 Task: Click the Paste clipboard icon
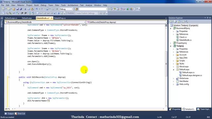[x=32, y=9]
